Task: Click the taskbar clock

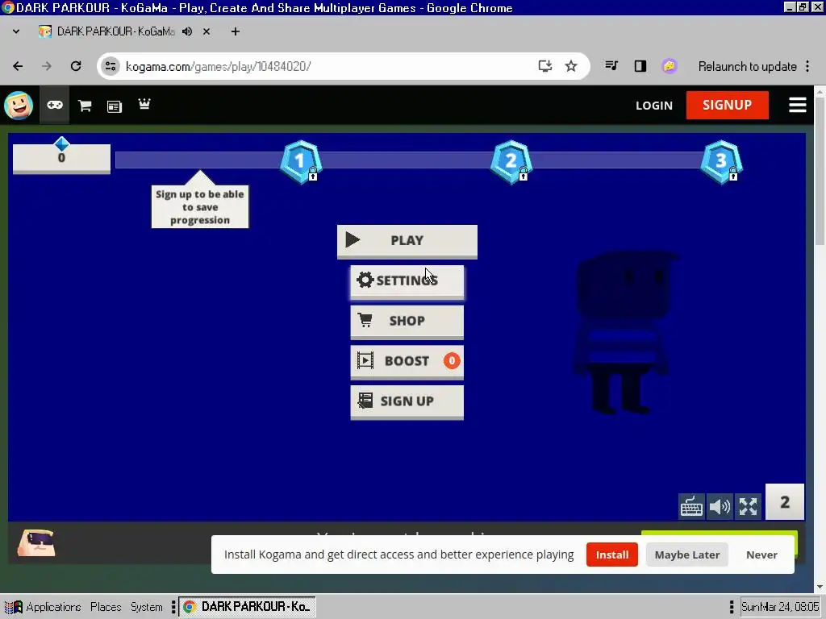Action: 780,607
